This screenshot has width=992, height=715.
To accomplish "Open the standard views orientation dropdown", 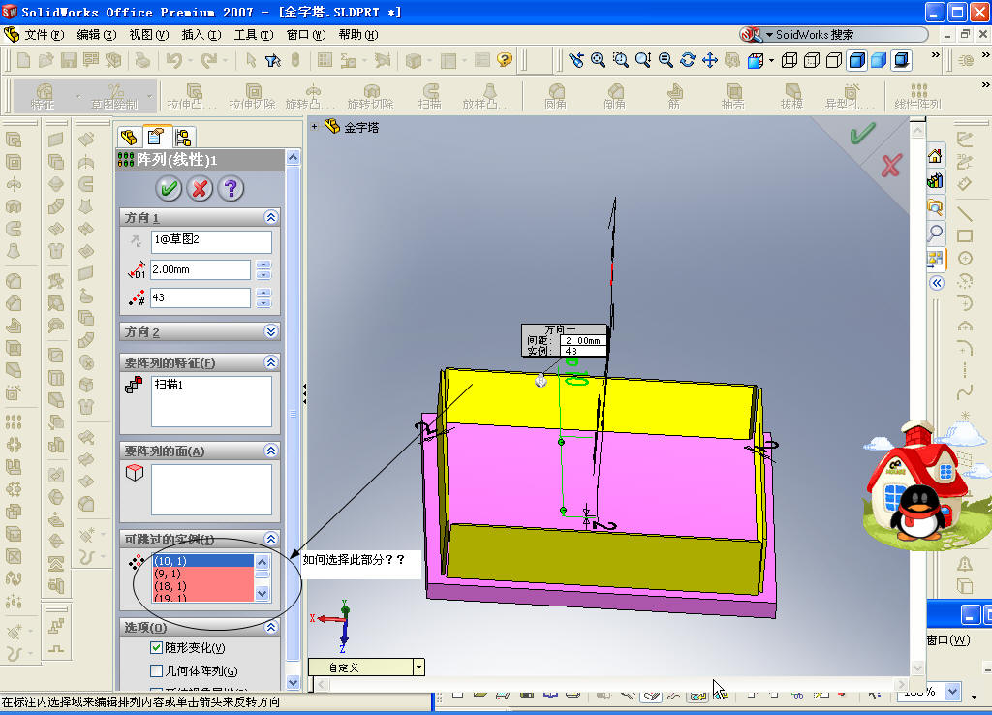I will click(771, 61).
